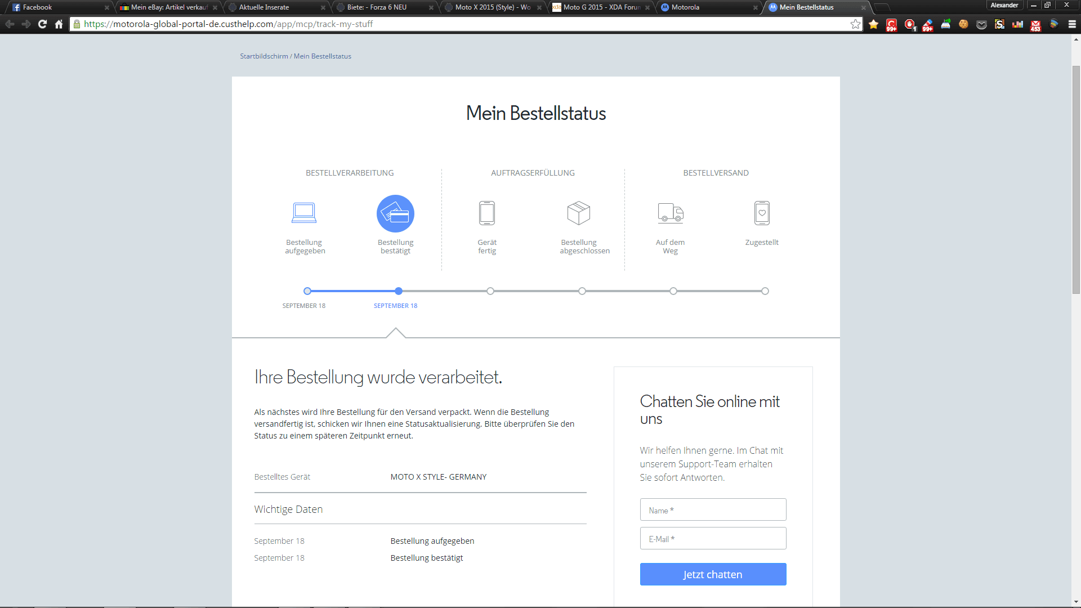Click the first progress marker for Bestellung aufgegeben

pyautogui.click(x=307, y=291)
